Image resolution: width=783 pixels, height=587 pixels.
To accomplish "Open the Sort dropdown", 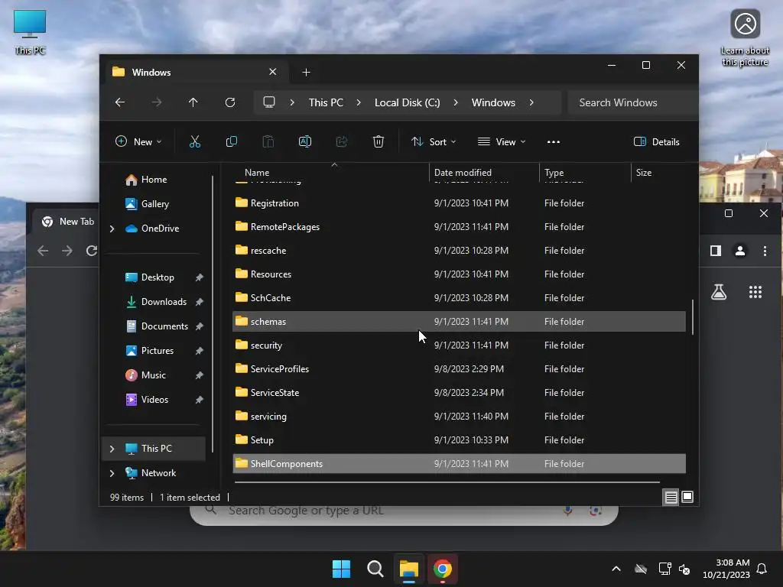I will (434, 141).
